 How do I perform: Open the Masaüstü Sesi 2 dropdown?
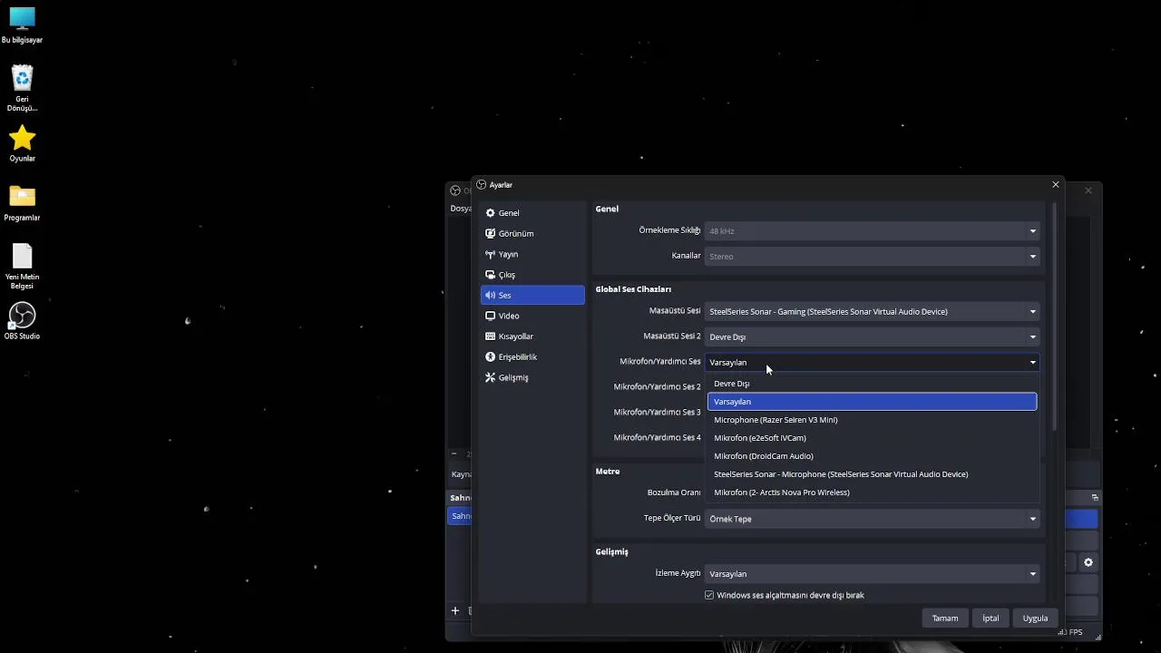[x=872, y=337]
